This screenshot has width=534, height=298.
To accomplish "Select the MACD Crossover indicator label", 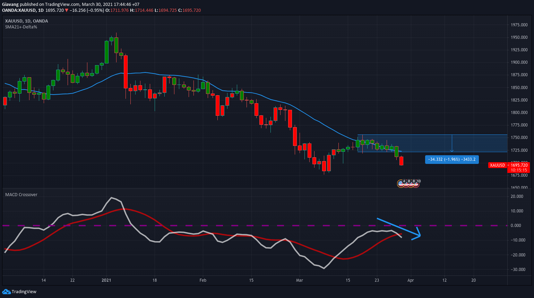I will pyautogui.click(x=21, y=195).
